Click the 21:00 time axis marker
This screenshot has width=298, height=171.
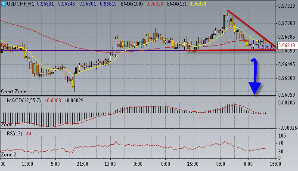(83, 164)
